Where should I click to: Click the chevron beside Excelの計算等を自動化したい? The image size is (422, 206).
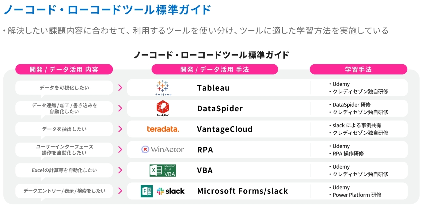point(120,170)
